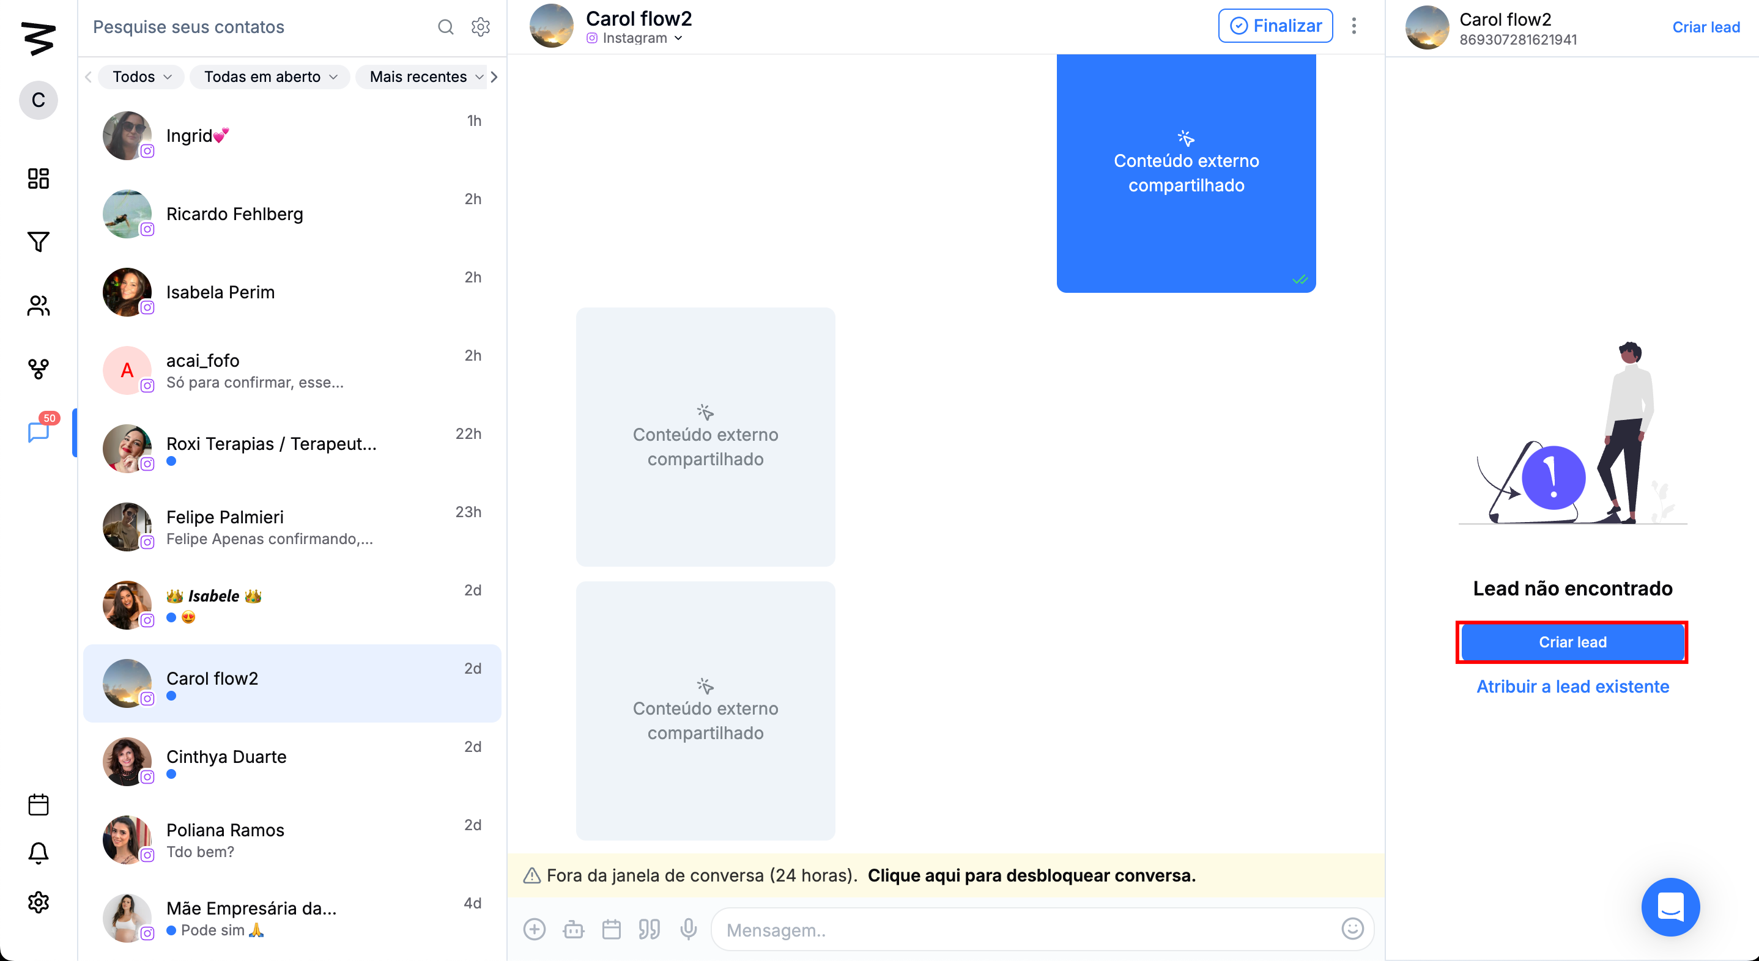The image size is (1759, 961).
Task: Open the quick replies quote icon
Action: point(649,929)
